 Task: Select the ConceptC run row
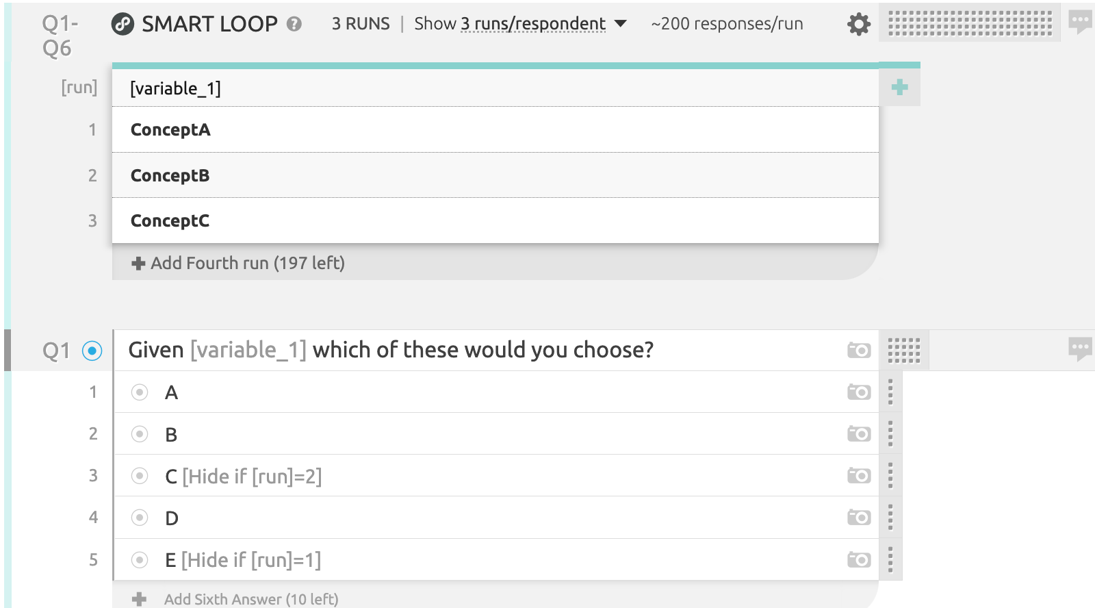pos(495,220)
